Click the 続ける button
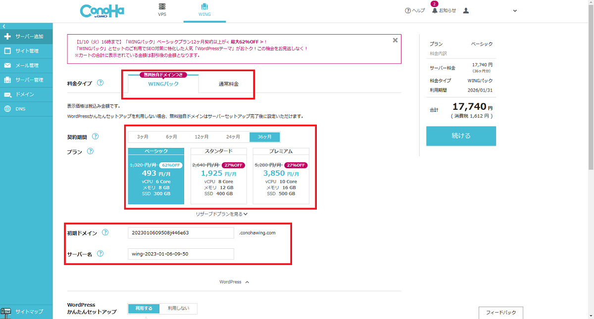Viewport: 594px width, 319px height. (x=461, y=136)
